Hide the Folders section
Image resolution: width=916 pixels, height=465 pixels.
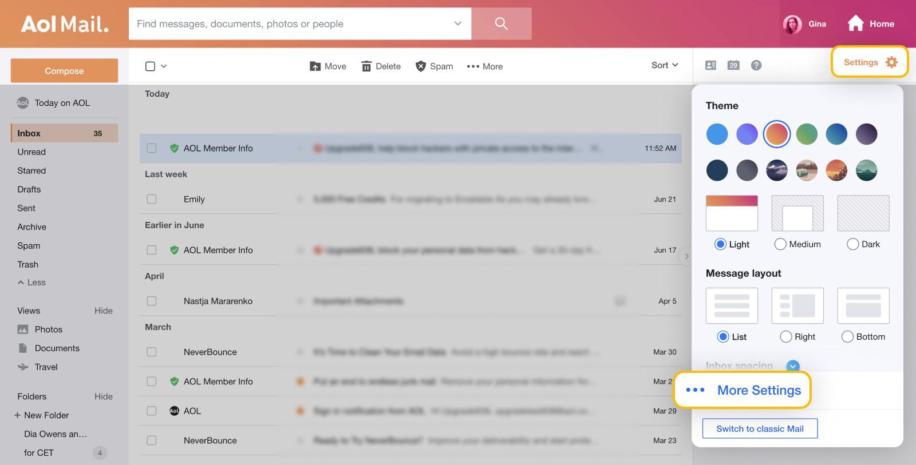104,396
